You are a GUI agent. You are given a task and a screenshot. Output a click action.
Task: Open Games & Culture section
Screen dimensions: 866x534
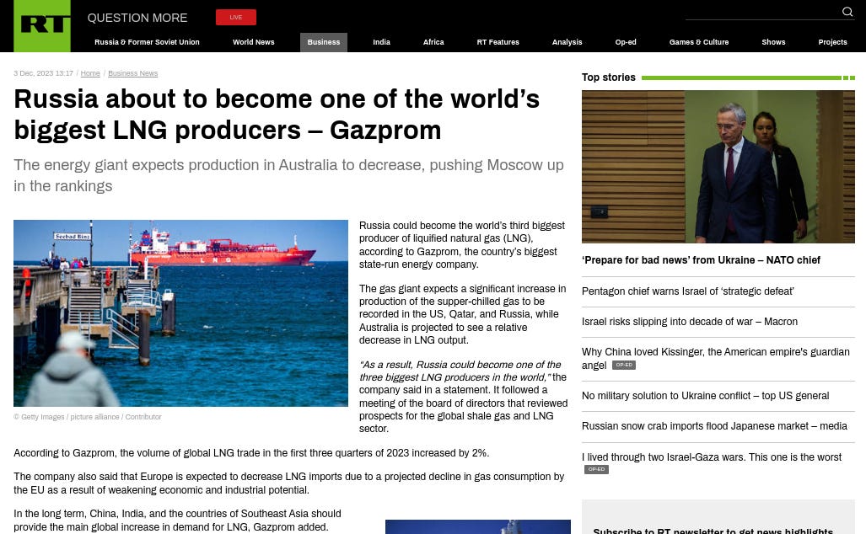point(699,42)
